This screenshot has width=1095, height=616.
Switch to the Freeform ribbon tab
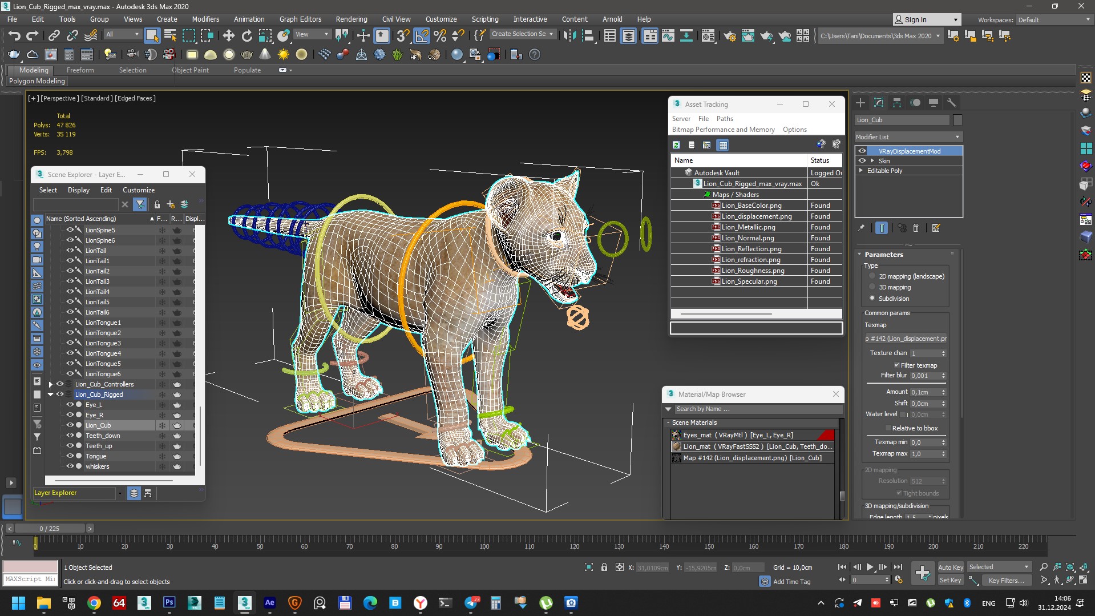tap(80, 70)
